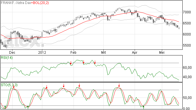Click the RSI 40,00 axis value

tap(187, 77)
